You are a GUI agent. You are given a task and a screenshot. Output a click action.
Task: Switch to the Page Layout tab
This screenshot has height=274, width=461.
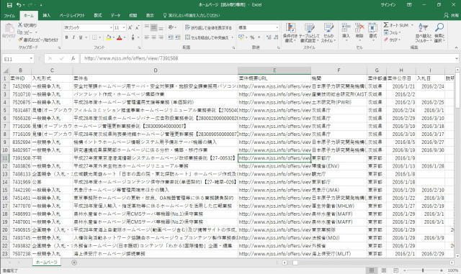tap(72, 15)
